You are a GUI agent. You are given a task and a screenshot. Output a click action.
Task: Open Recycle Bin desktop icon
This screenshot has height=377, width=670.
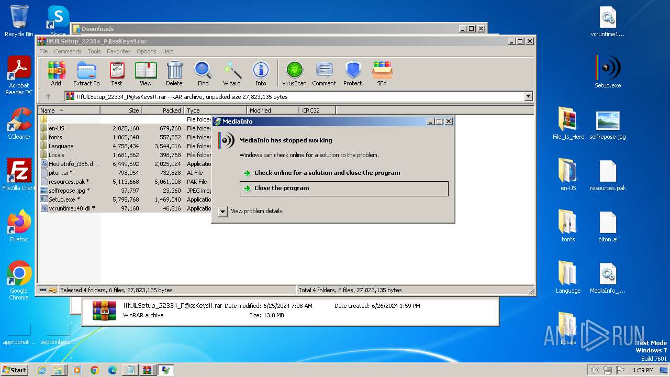[19, 21]
